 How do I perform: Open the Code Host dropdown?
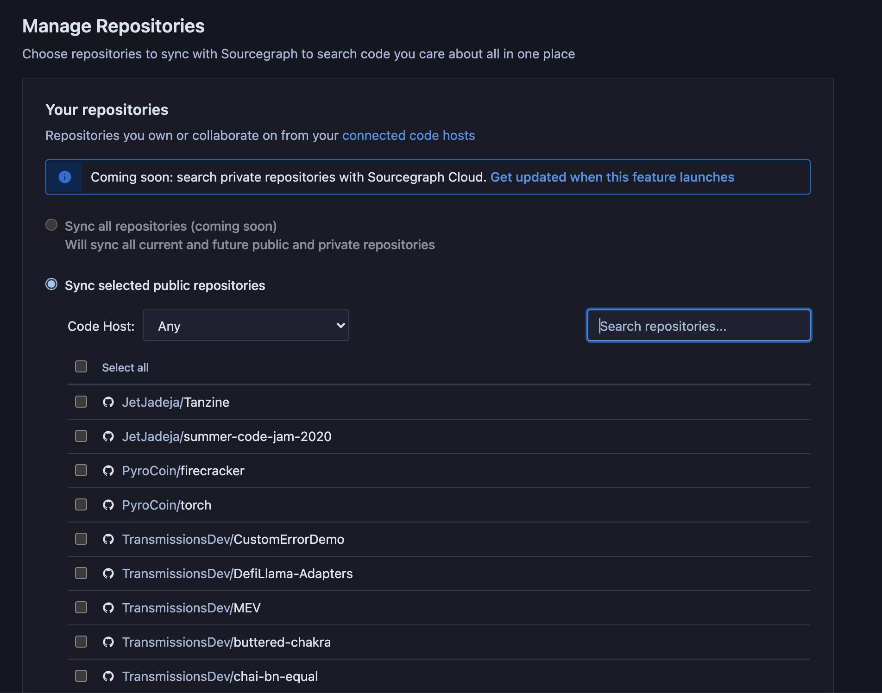(x=246, y=325)
